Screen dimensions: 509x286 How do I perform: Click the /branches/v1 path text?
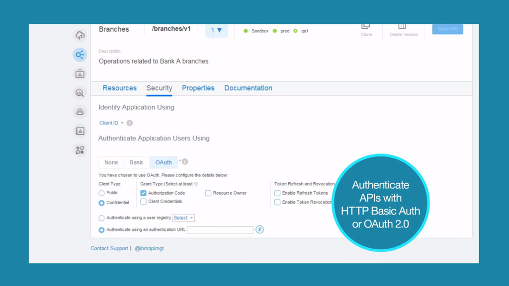coord(171,29)
